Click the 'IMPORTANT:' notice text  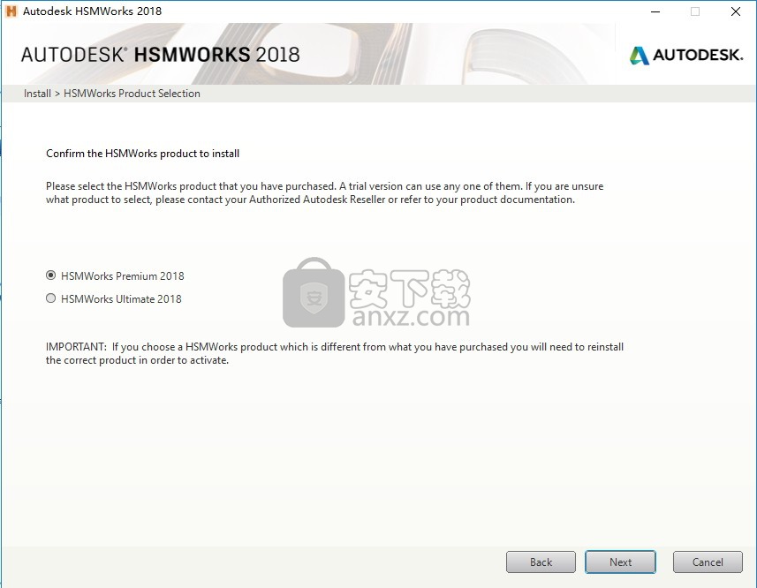[335, 353]
